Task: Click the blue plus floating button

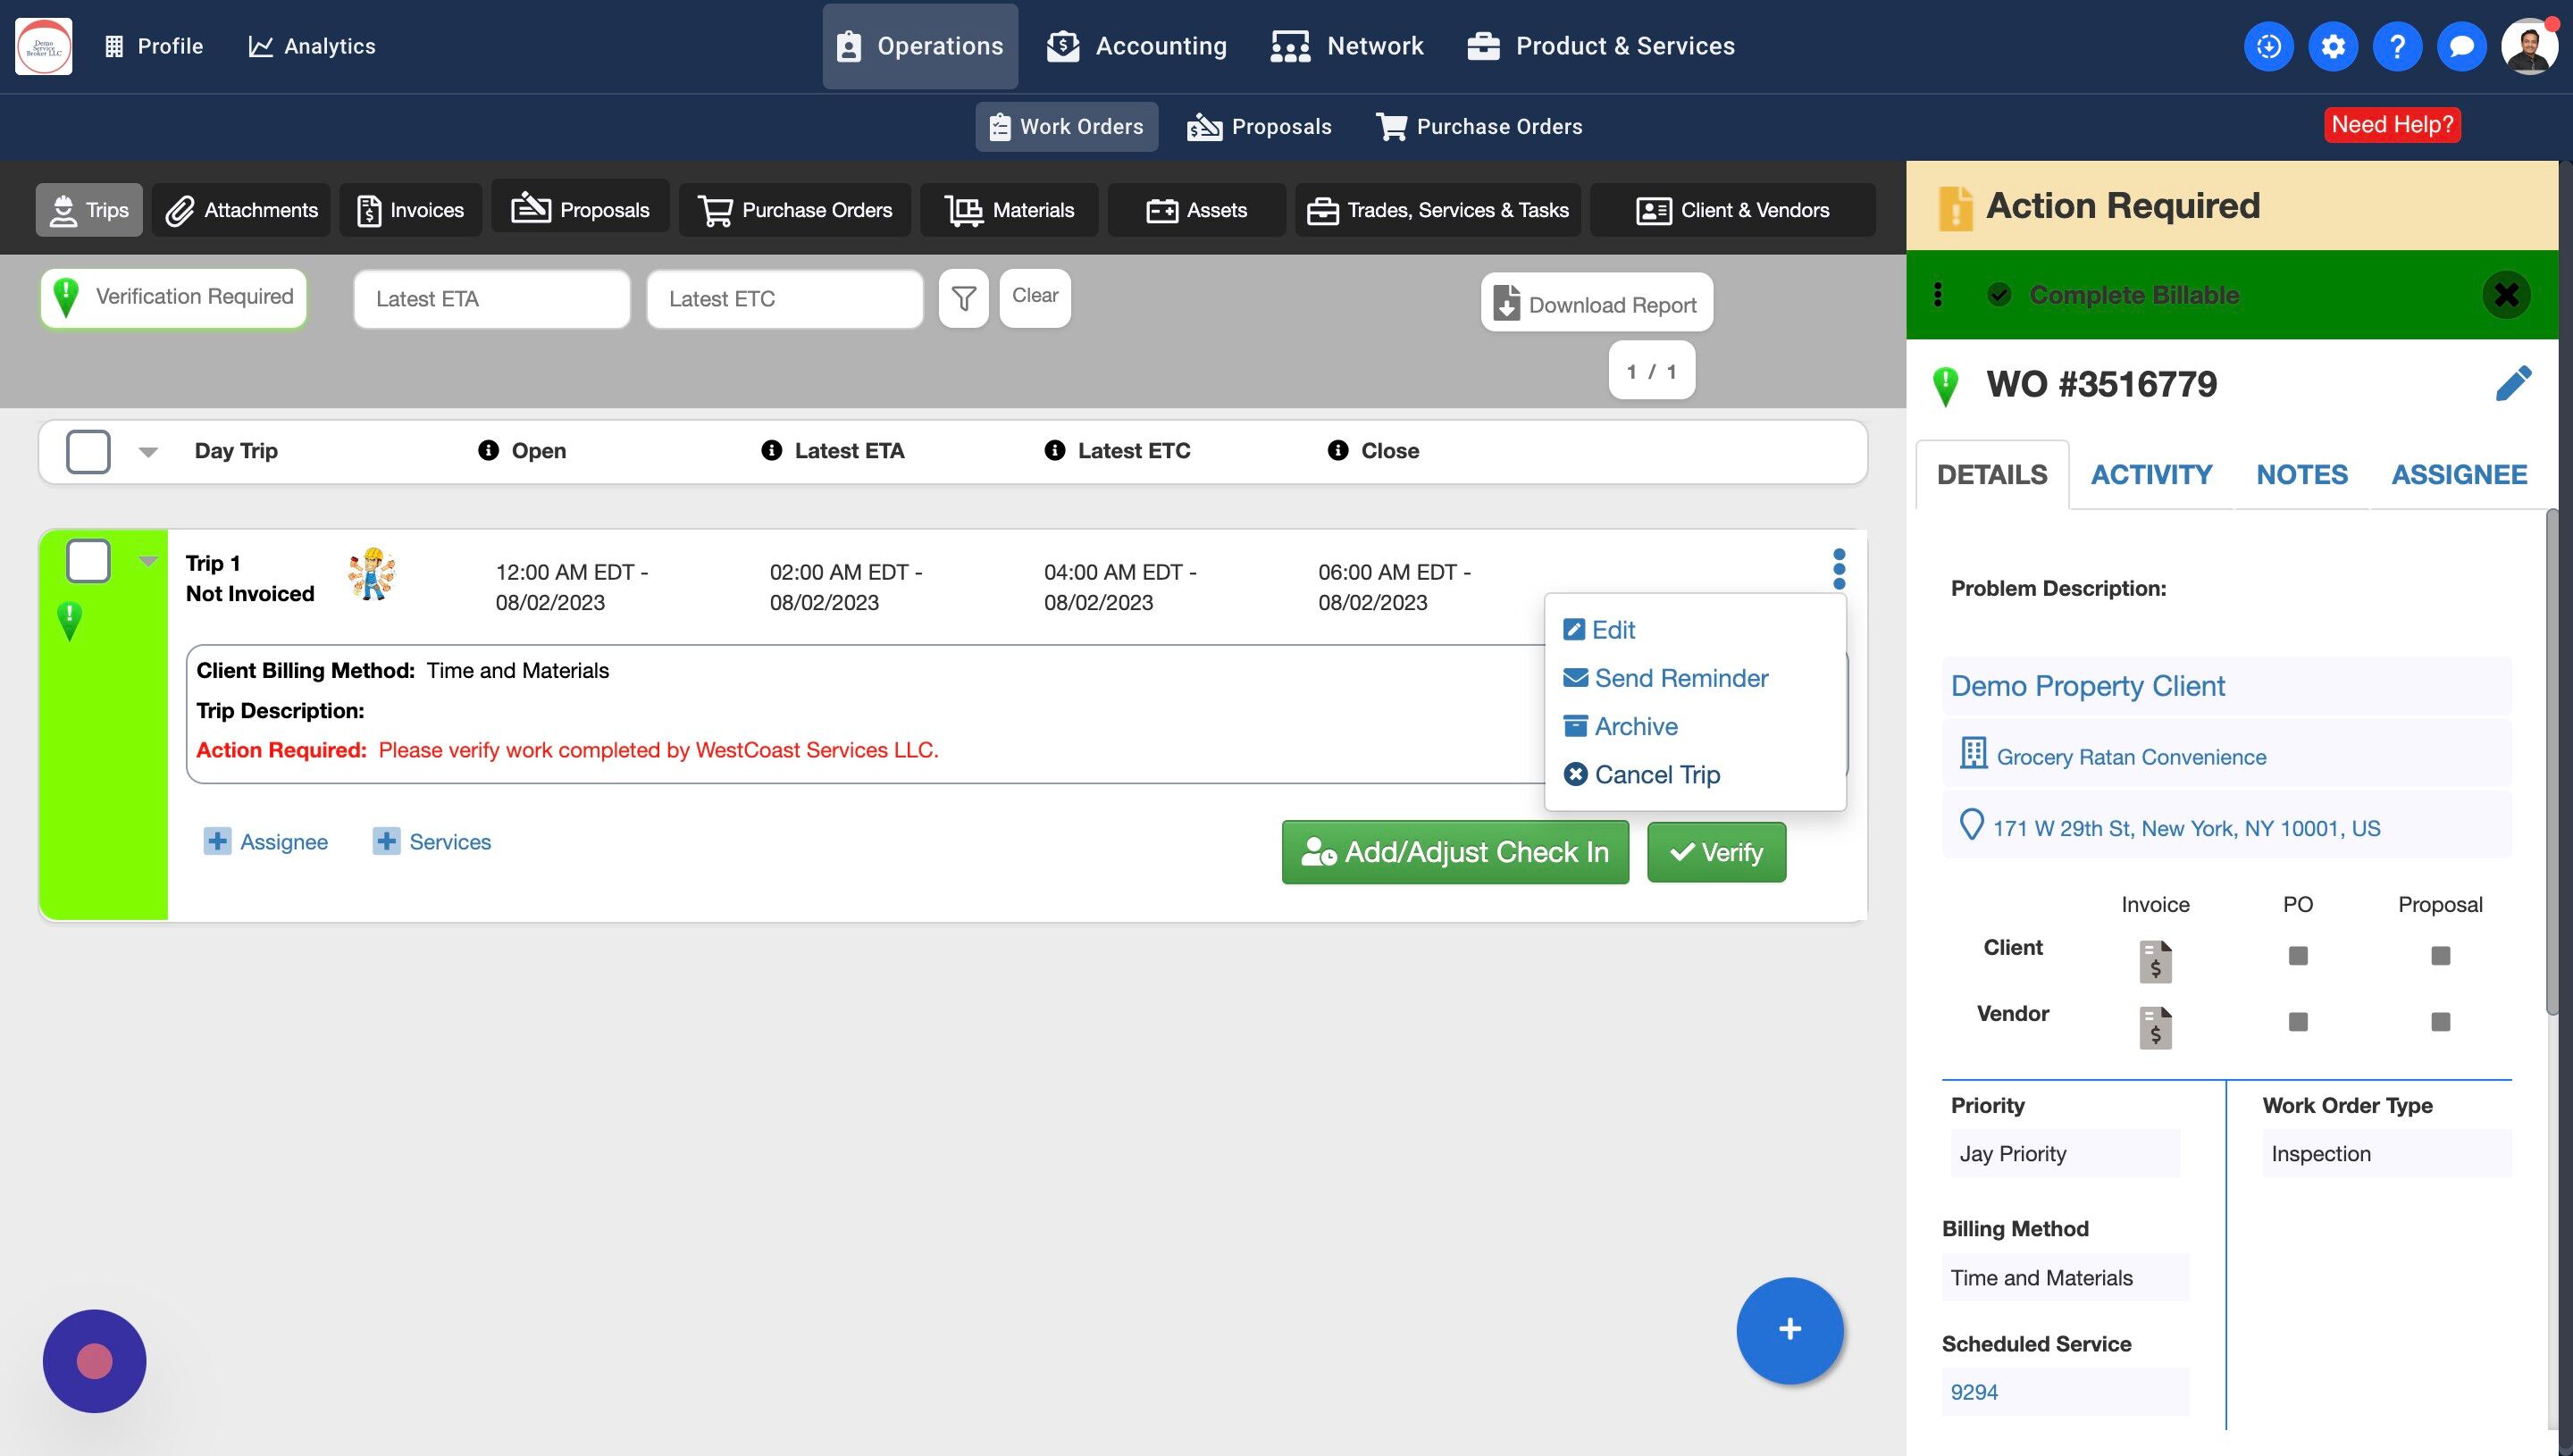Action: (1789, 1329)
